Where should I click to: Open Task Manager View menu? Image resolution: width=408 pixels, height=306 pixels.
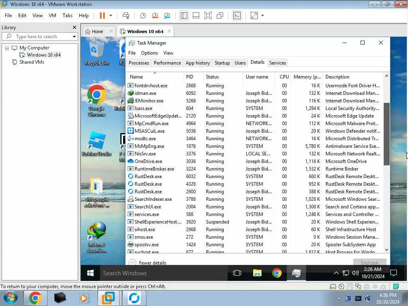169,53
